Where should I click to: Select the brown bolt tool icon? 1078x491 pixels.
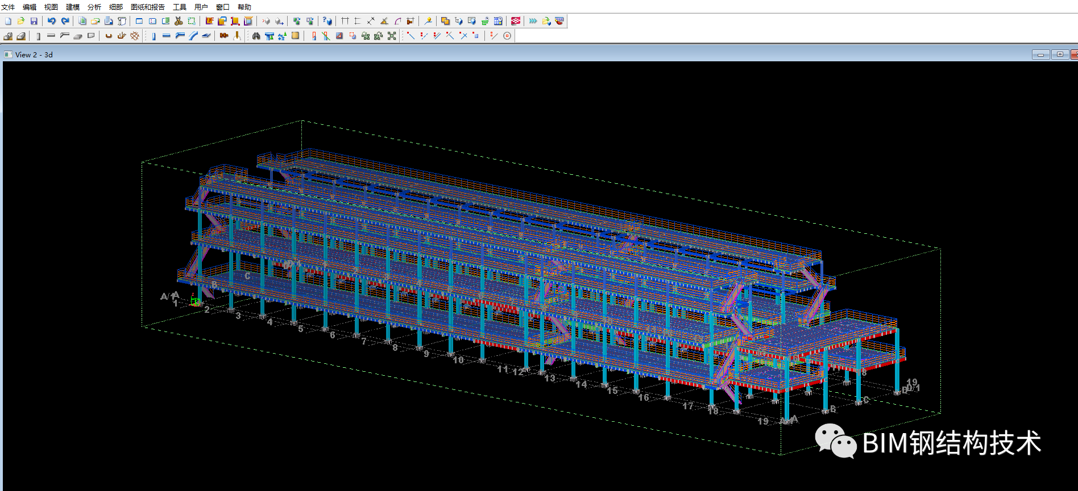pyautogui.click(x=224, y=36)
